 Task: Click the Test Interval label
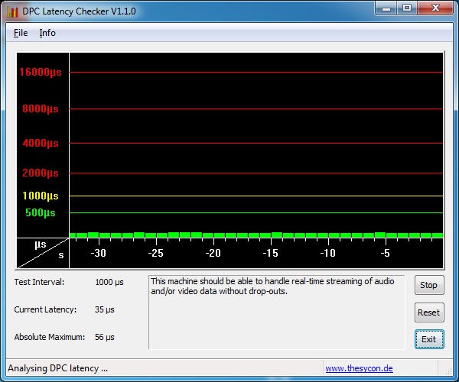(x=39, y=282)
